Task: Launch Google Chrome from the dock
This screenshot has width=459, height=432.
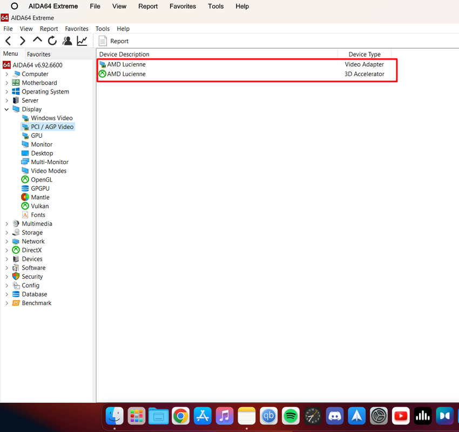Action: [x=180, y=416]
